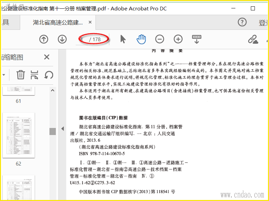Minimize the Acrobat window
This screenshot has height=201, width=269.
click(x=233, y=8)
